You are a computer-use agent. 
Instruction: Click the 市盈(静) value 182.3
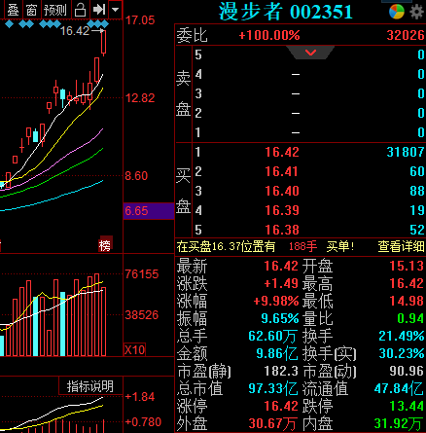click(x=281, y=371)
